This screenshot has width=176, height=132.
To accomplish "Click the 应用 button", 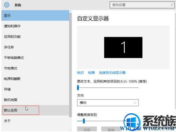I will coord(87,129).
